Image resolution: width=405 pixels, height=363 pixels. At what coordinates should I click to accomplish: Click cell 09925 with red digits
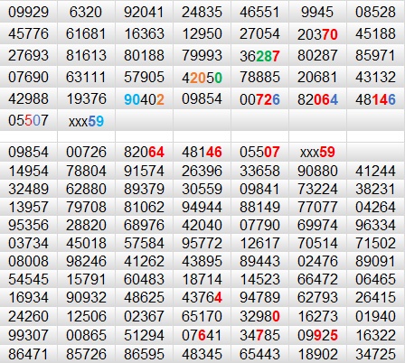coord(317,335)
